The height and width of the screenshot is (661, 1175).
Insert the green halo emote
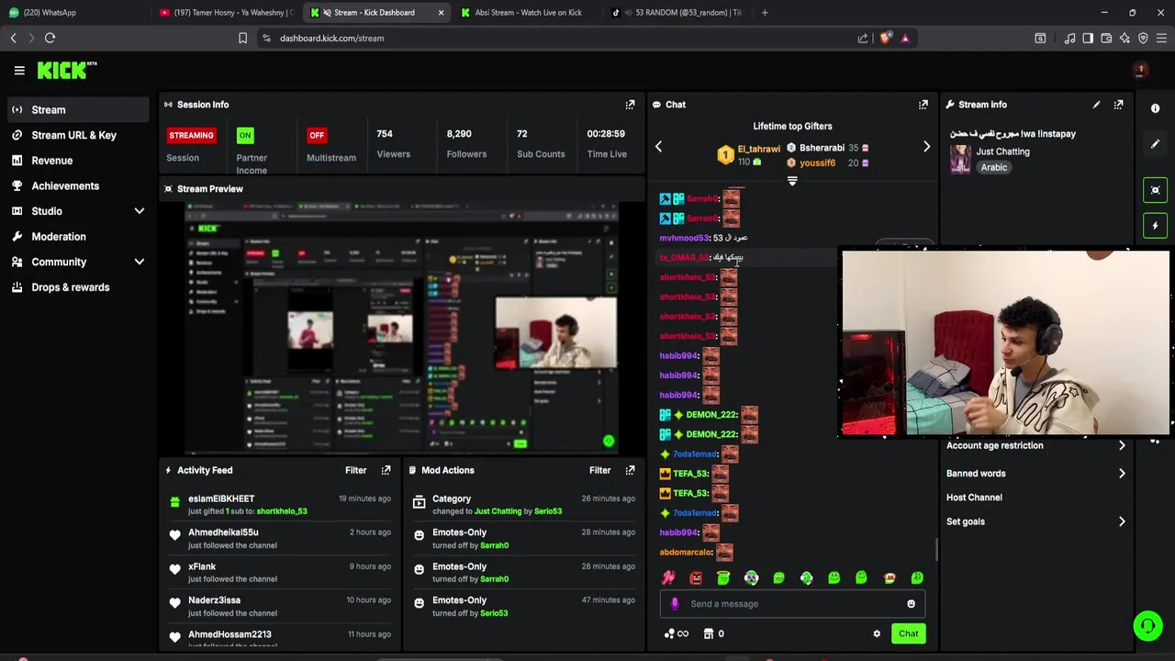pos(723,577)
